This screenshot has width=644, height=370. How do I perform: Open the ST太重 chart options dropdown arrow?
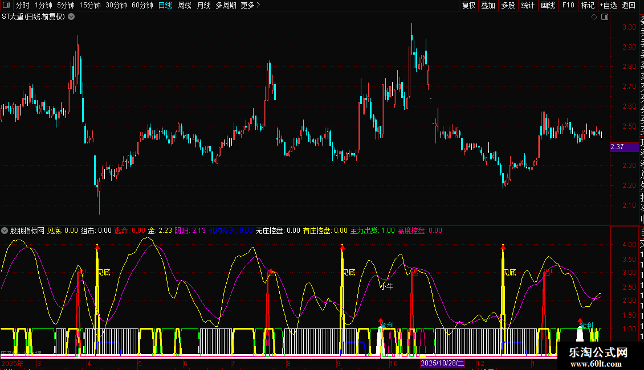(x=71, y=17)
